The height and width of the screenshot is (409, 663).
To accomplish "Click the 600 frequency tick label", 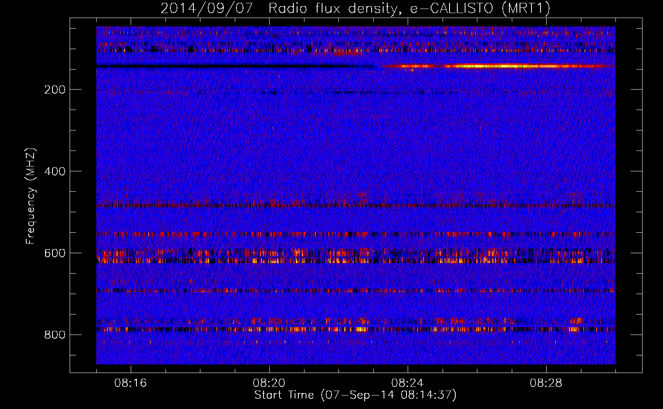I will pos(55,253).
